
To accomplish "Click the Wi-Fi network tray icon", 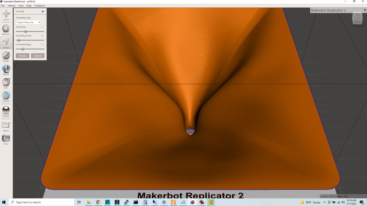I will coord(338,202).
